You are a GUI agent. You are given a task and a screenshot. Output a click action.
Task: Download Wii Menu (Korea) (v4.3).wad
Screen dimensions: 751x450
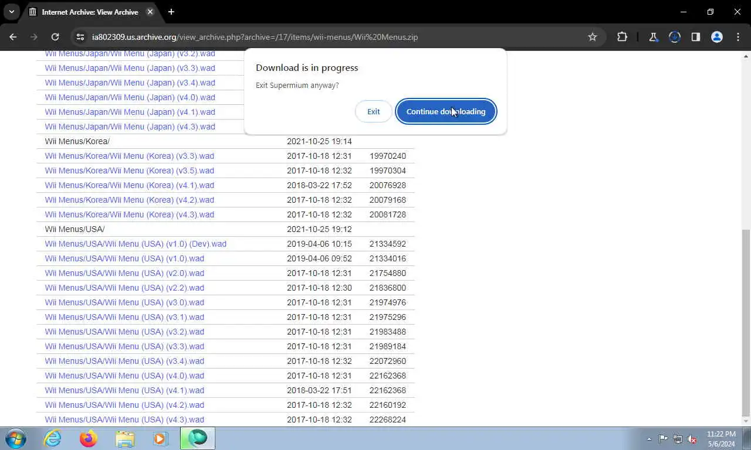coord(129,214)
